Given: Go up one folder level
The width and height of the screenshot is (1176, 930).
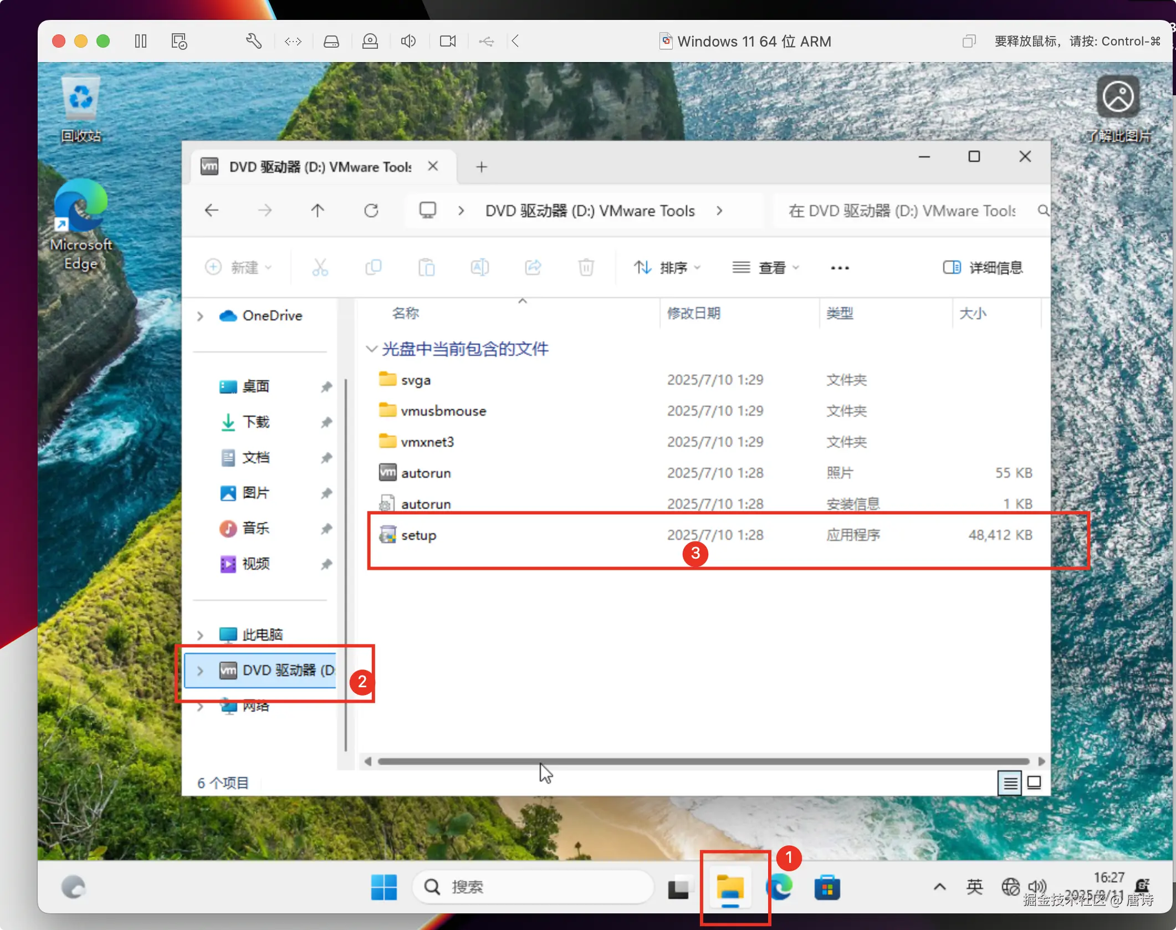Looking at the screenshot, I should tap(318, 211).
